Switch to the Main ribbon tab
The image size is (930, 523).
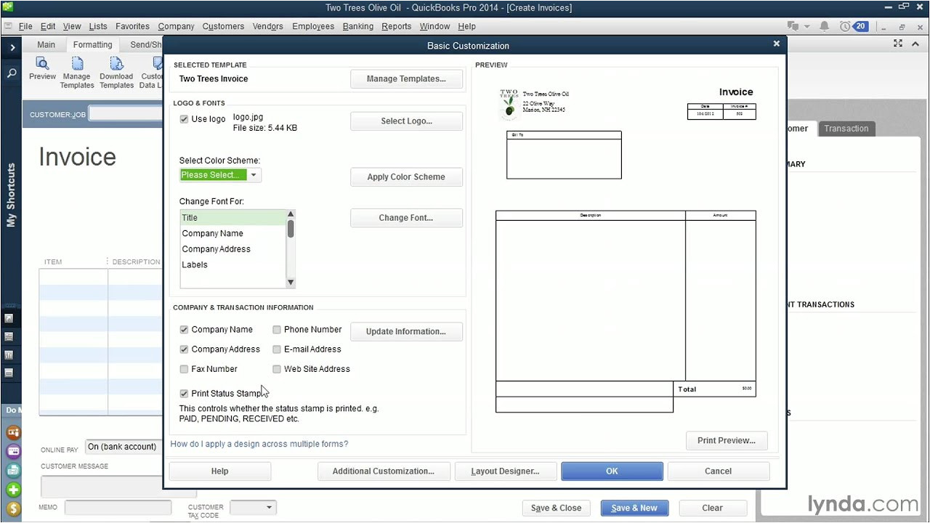[x=46, y=44]
